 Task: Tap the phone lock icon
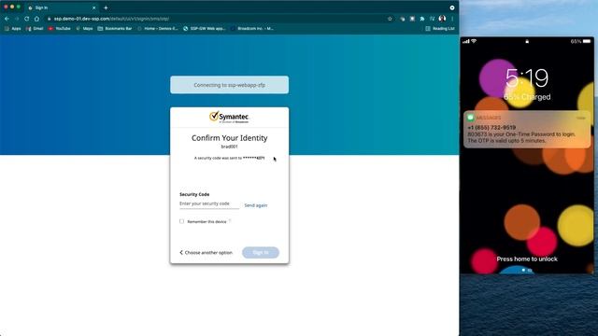527,41
